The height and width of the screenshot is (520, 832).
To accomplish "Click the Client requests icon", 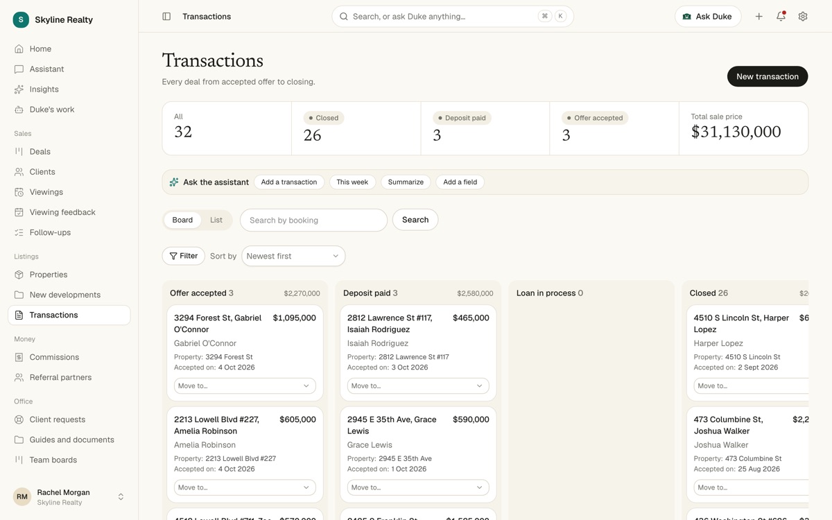I will [x=19, y=419].
